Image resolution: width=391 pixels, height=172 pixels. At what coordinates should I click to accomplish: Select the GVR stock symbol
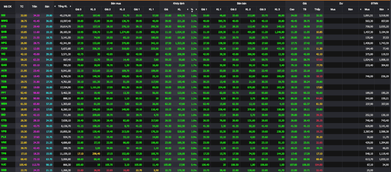[4, 37]
